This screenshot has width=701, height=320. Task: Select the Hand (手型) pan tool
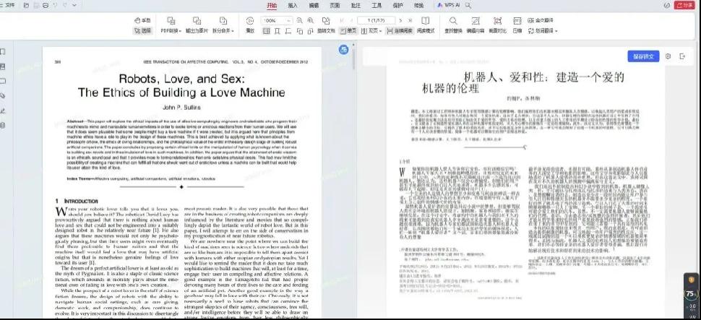[x=142, y=20]
